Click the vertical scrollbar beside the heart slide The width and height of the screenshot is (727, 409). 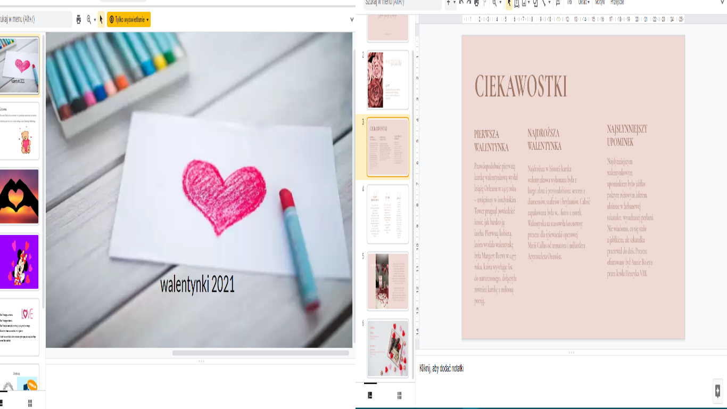coord(355,197)
